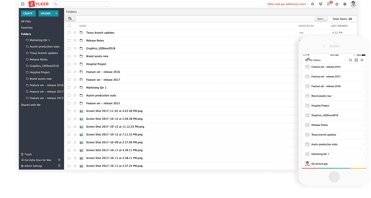This screenshot has height=198, width=371.
Task: Open Trash in sidebar
Action: click(x=26, y=154)
